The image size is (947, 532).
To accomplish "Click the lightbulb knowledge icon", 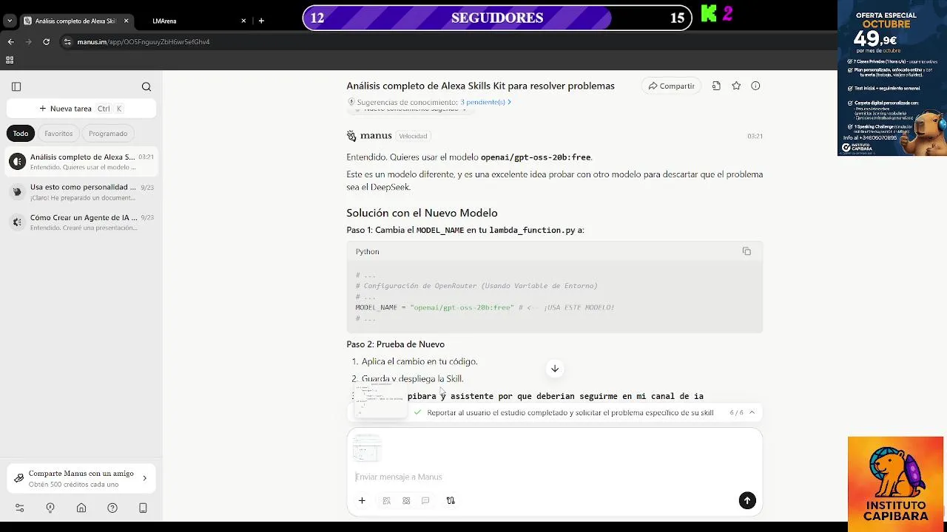I will coord(50,508).
